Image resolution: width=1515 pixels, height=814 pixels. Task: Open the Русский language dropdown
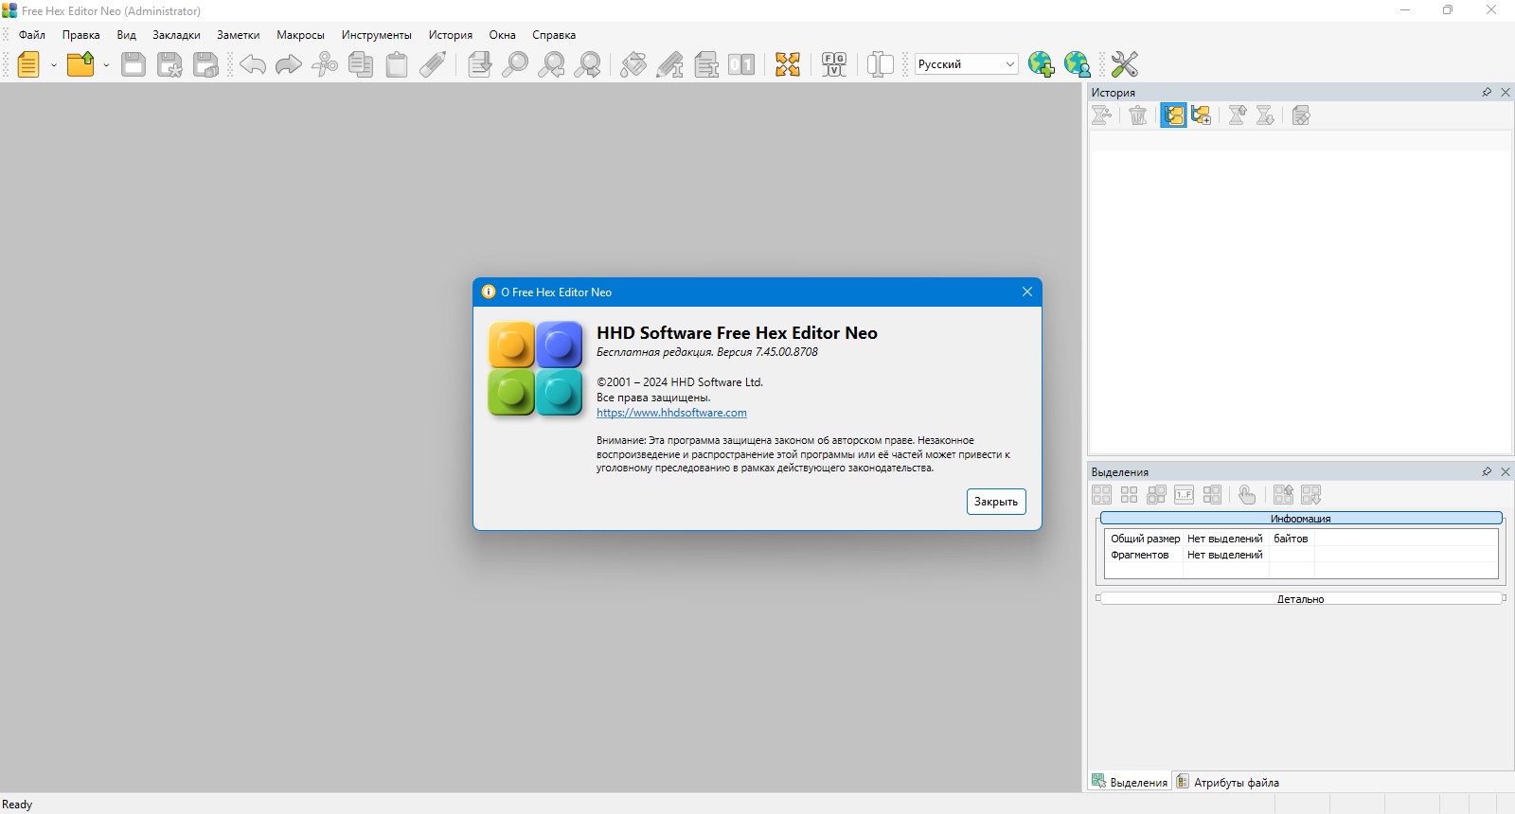(x=967, y=64)
